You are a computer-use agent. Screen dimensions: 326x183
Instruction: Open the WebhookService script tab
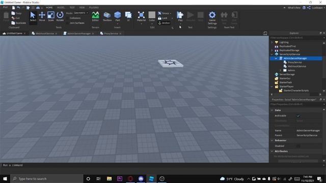(44, 34)
